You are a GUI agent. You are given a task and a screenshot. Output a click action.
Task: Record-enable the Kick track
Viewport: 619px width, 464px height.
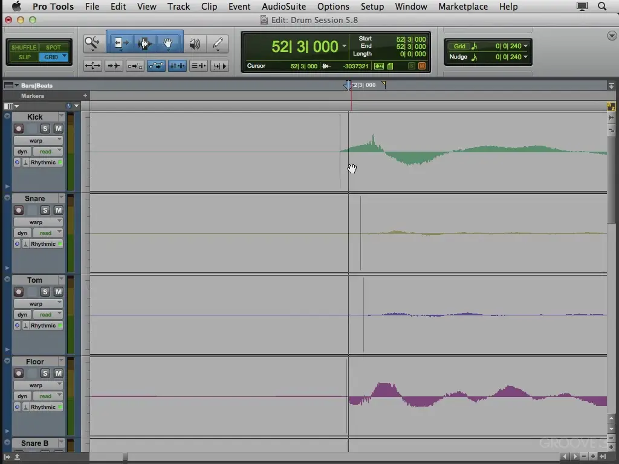pos(19,129)
